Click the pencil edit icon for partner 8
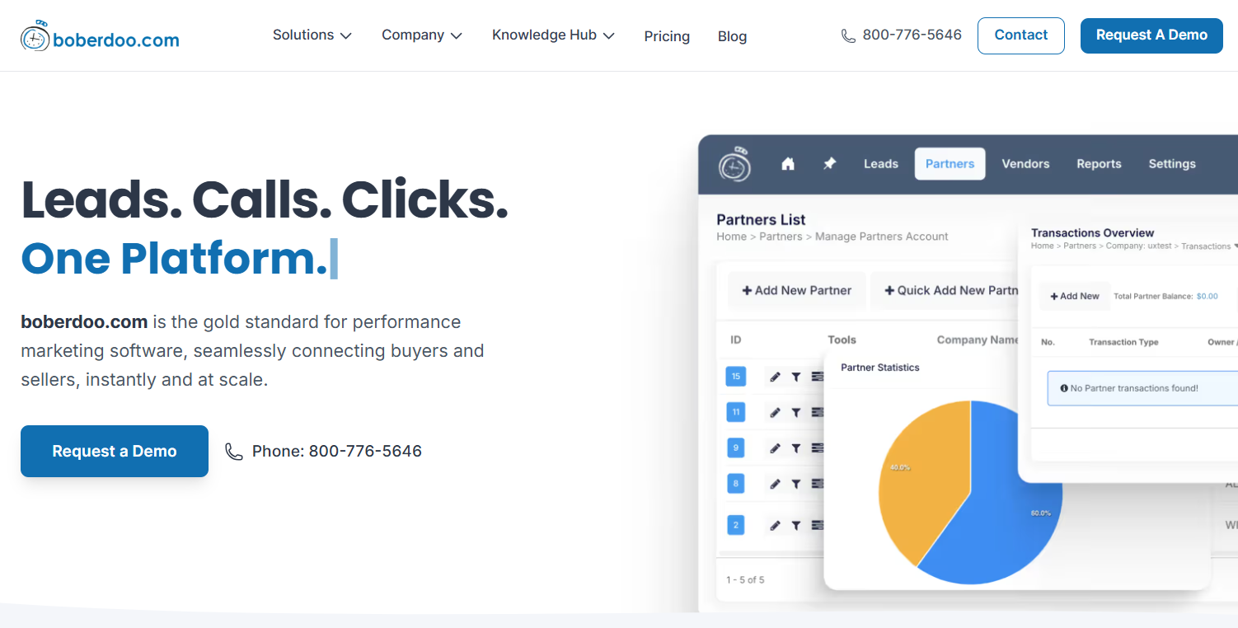 click(x=775, y=484)
